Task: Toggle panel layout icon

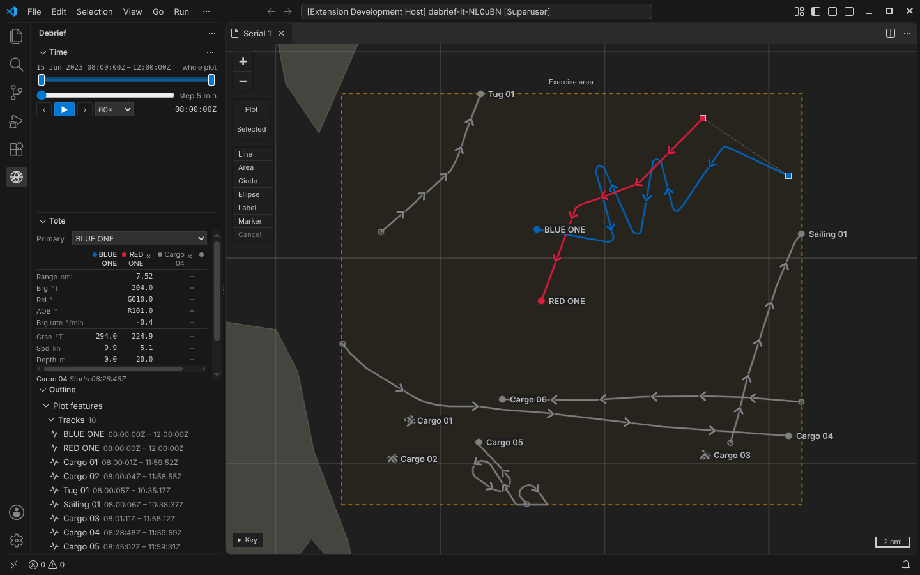Action: [x=832, y=11]
